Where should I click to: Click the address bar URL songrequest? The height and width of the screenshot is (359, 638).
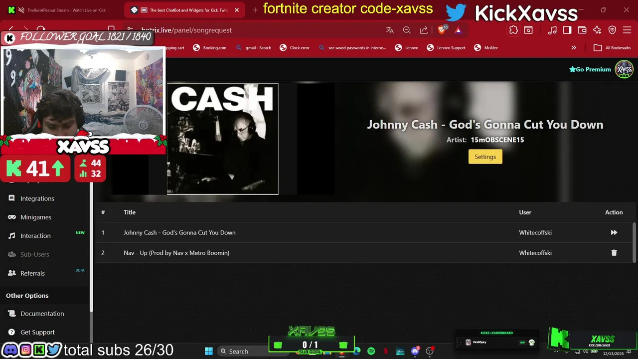click(186, 30)
